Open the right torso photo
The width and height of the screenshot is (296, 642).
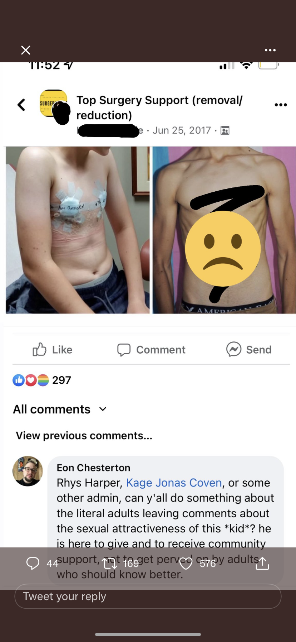224,230
